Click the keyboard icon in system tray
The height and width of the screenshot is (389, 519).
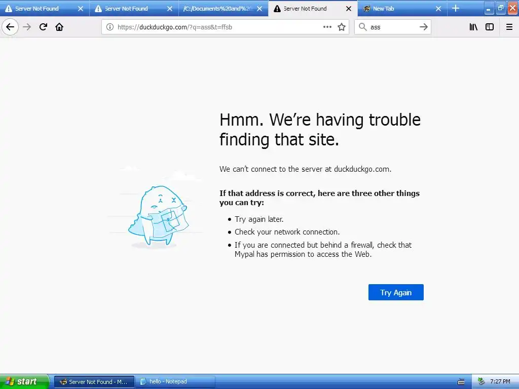461,382
